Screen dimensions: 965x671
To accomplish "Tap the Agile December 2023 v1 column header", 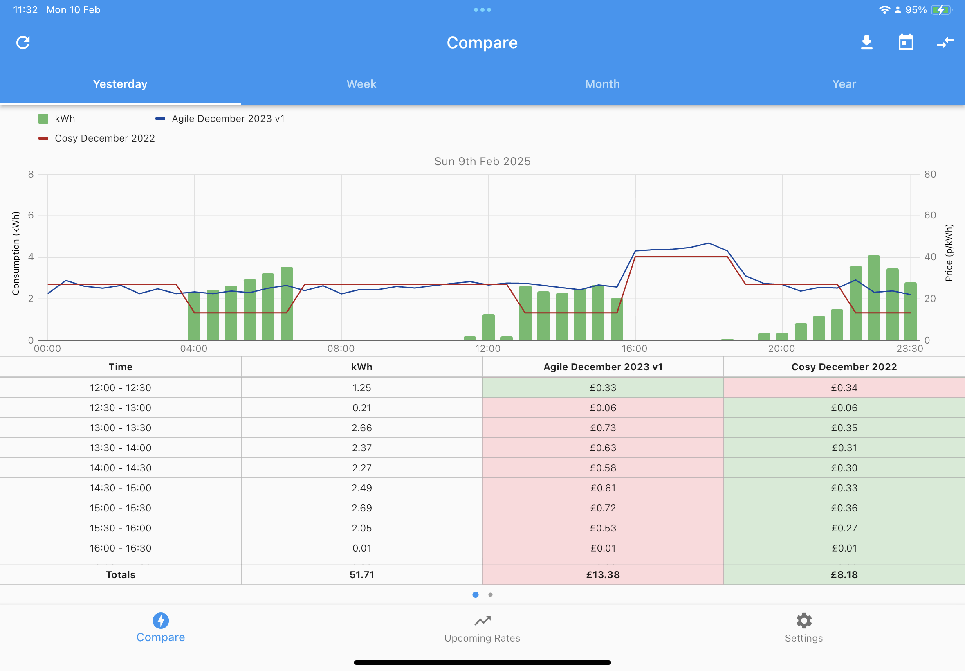I will (x=603, y=367).
